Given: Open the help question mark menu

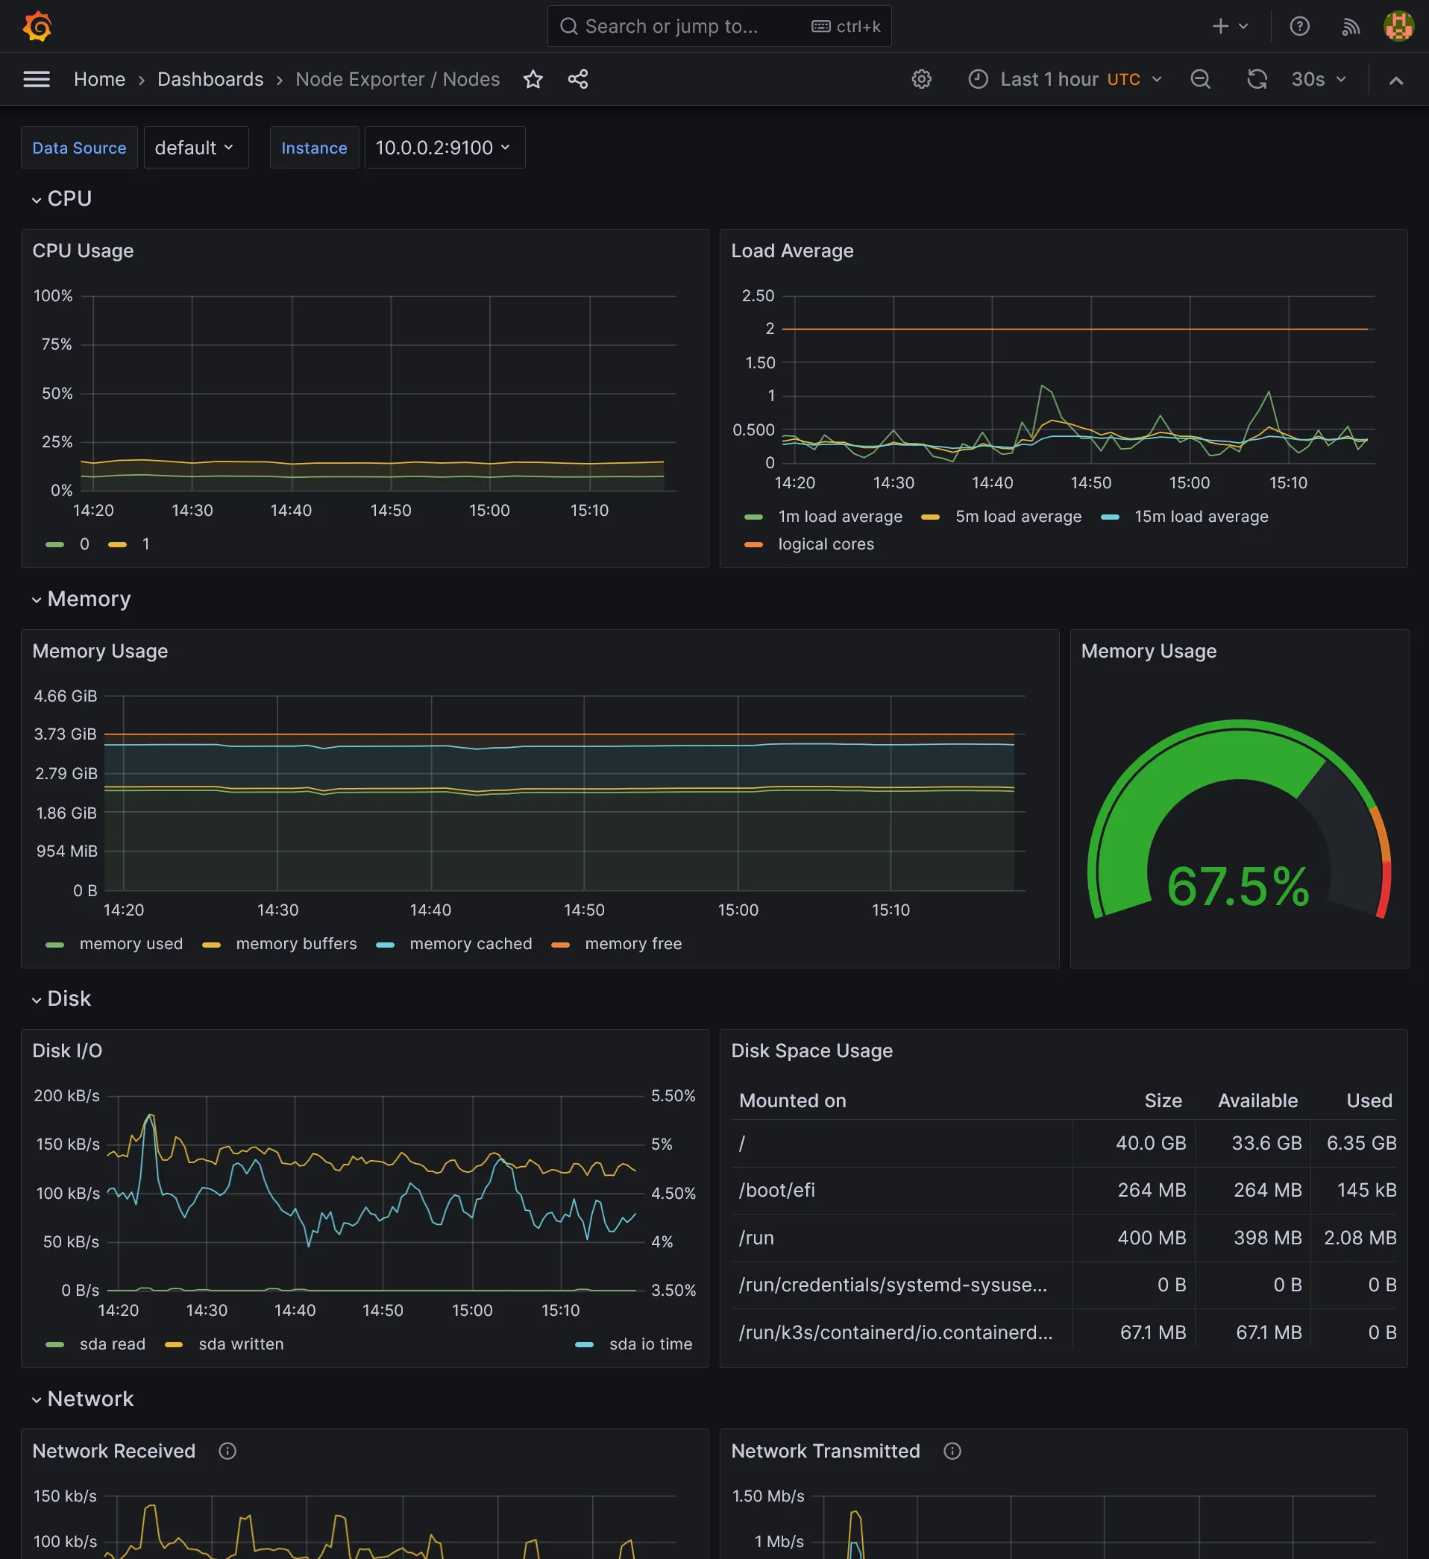Looking at the screenshot, I should (1299, 26).
